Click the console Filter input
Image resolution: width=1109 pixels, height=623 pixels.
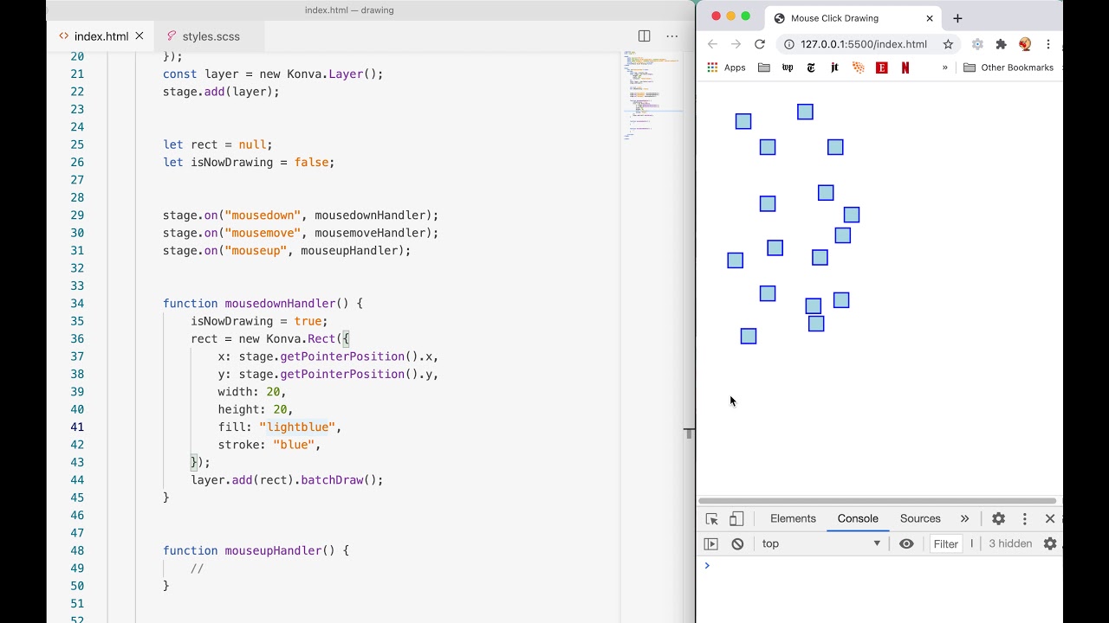946,544
